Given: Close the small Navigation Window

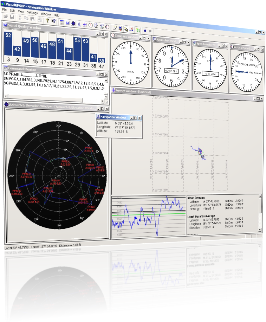Looking at the screenshot, I should 140,118.
